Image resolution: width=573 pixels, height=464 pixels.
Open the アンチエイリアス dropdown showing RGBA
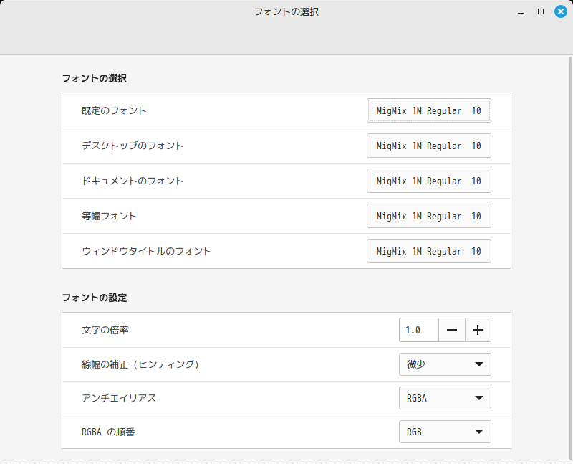tap(445, 398)
